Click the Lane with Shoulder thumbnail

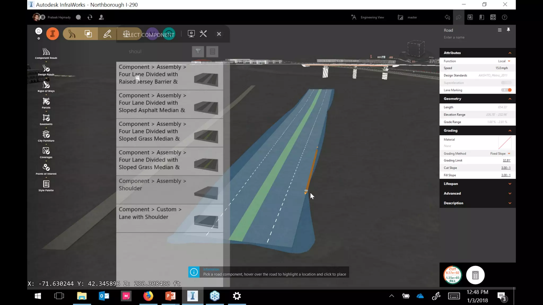[206, 221]
